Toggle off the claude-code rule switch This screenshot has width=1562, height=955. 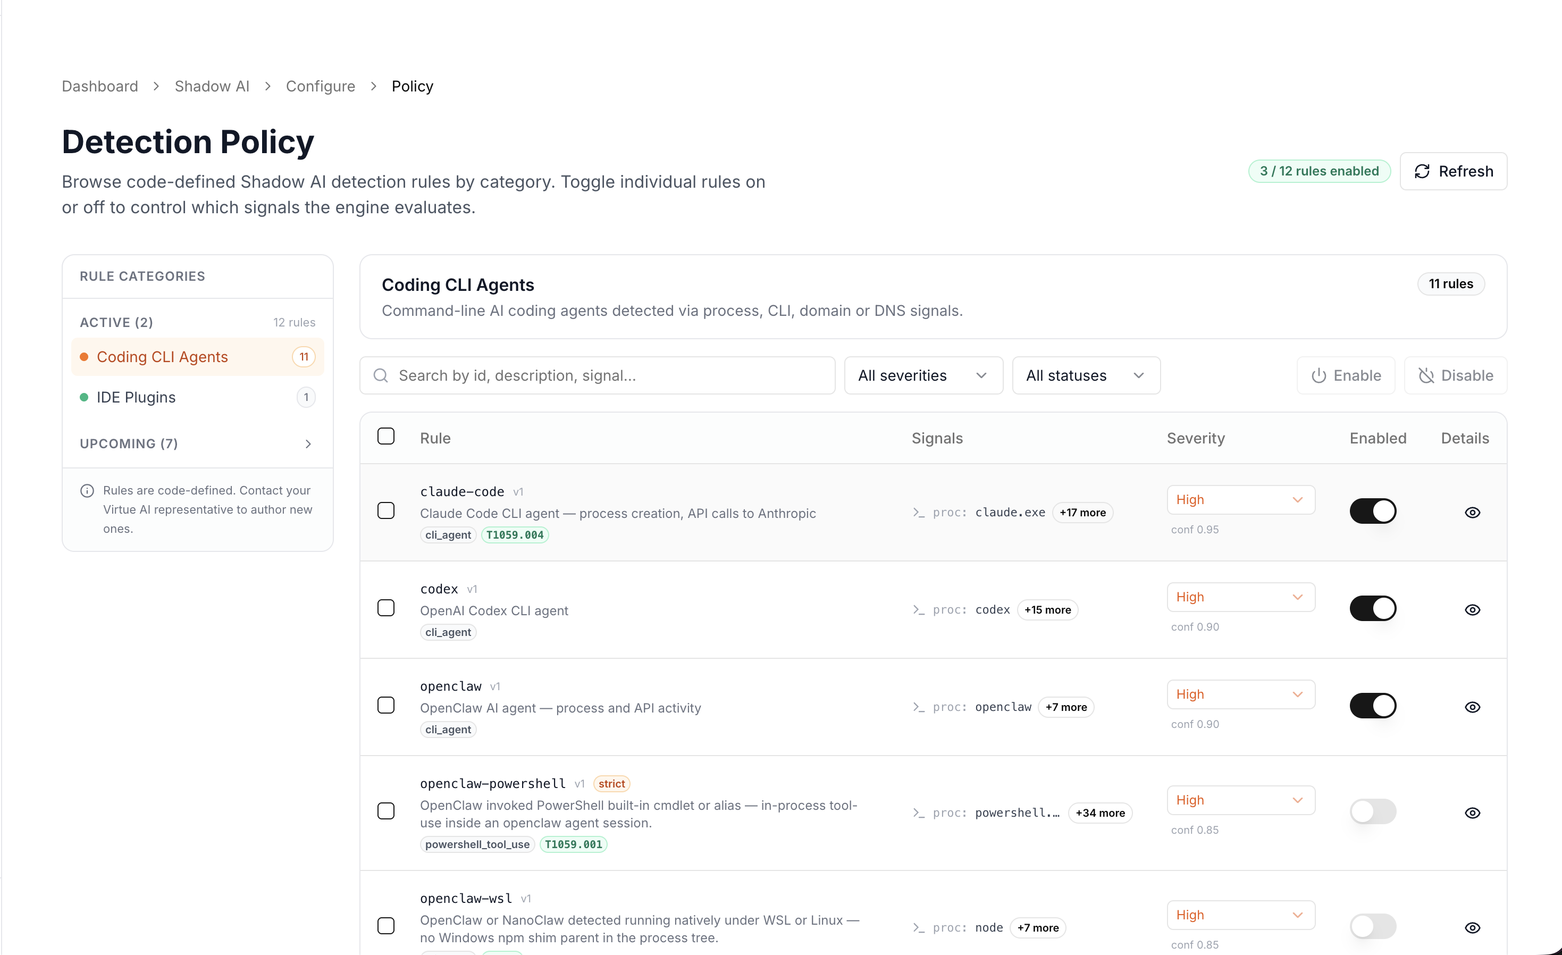[x=1372, y=511]
